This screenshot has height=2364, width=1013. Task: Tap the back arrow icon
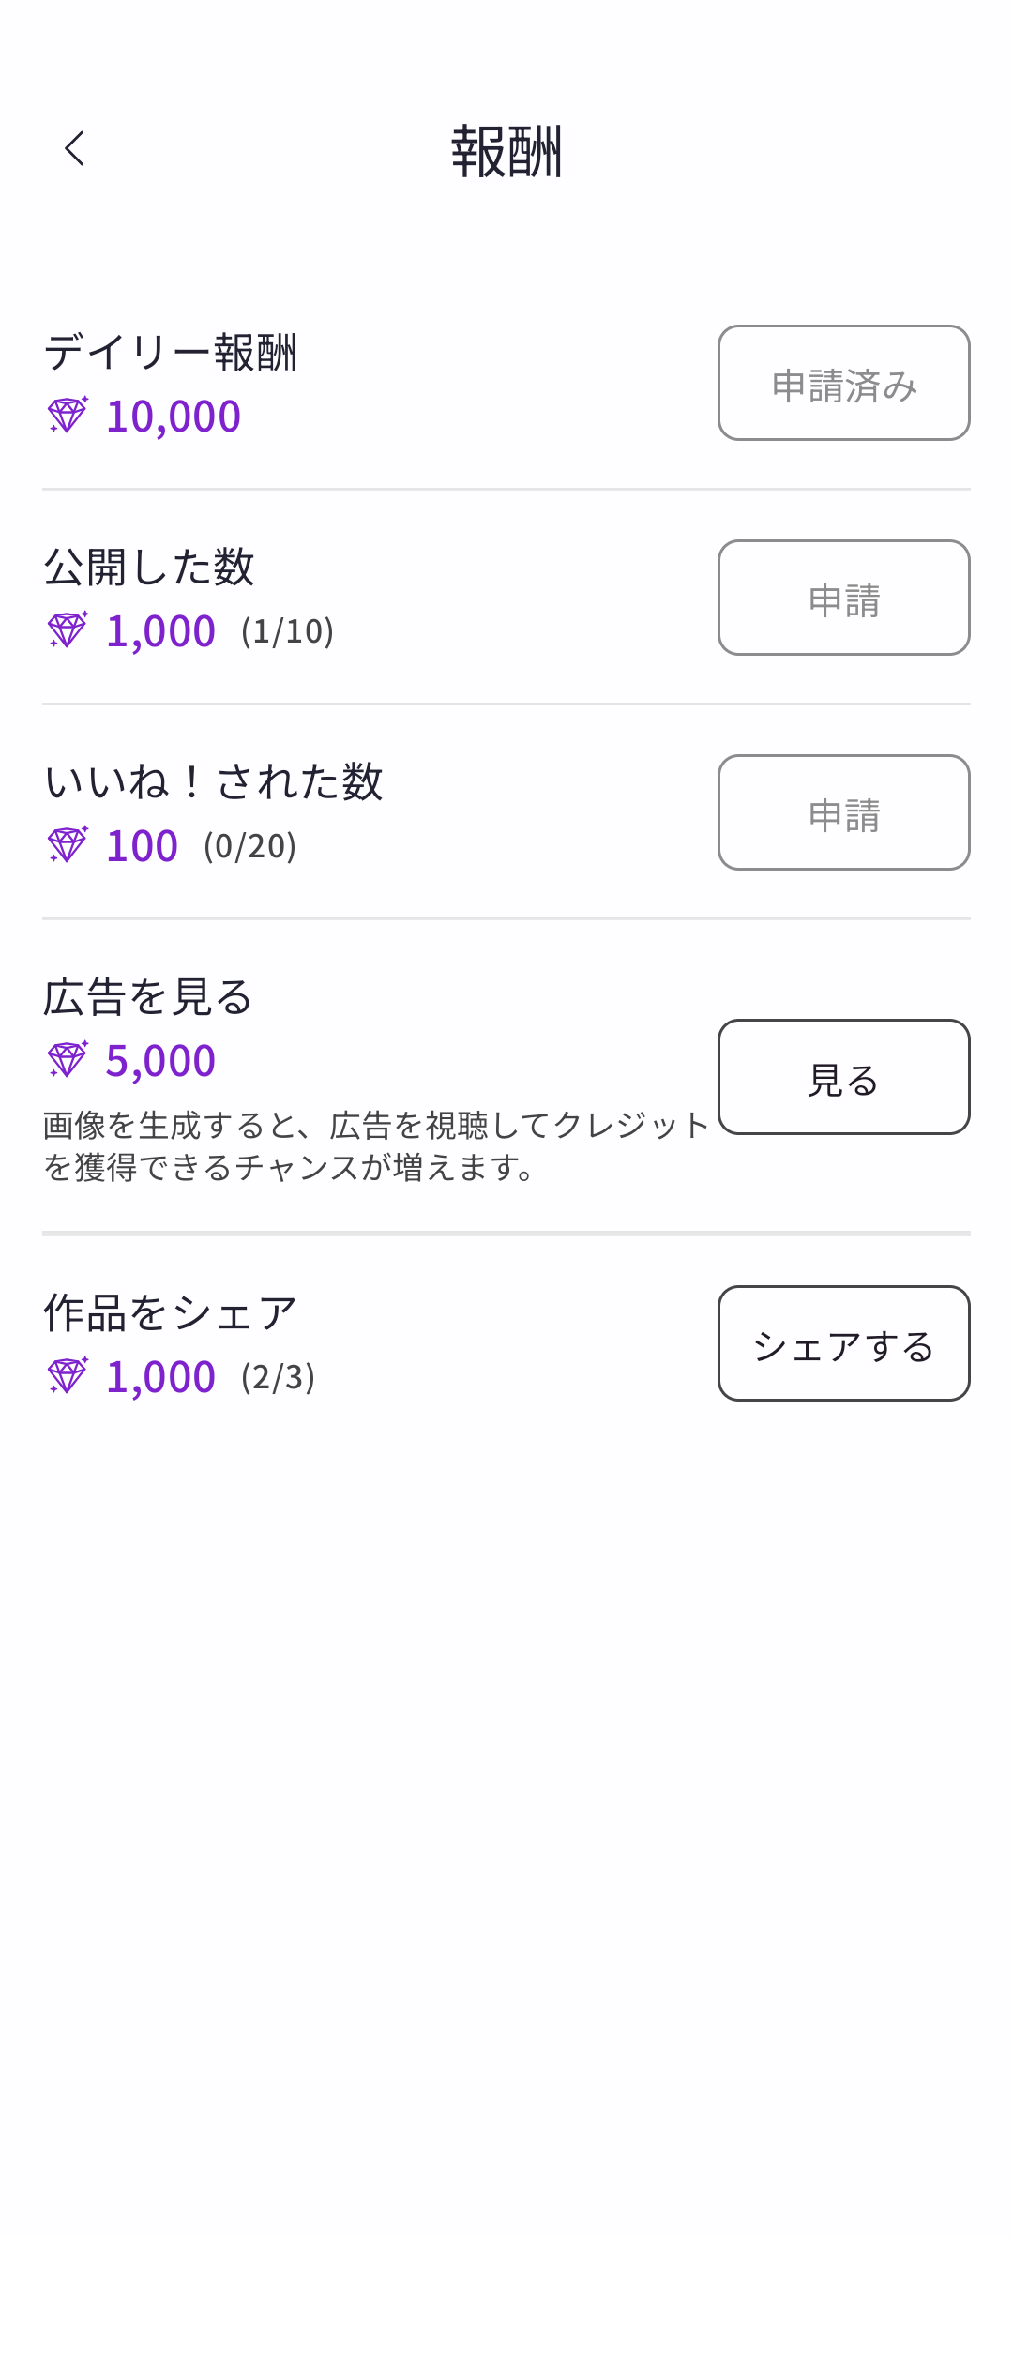75,149
